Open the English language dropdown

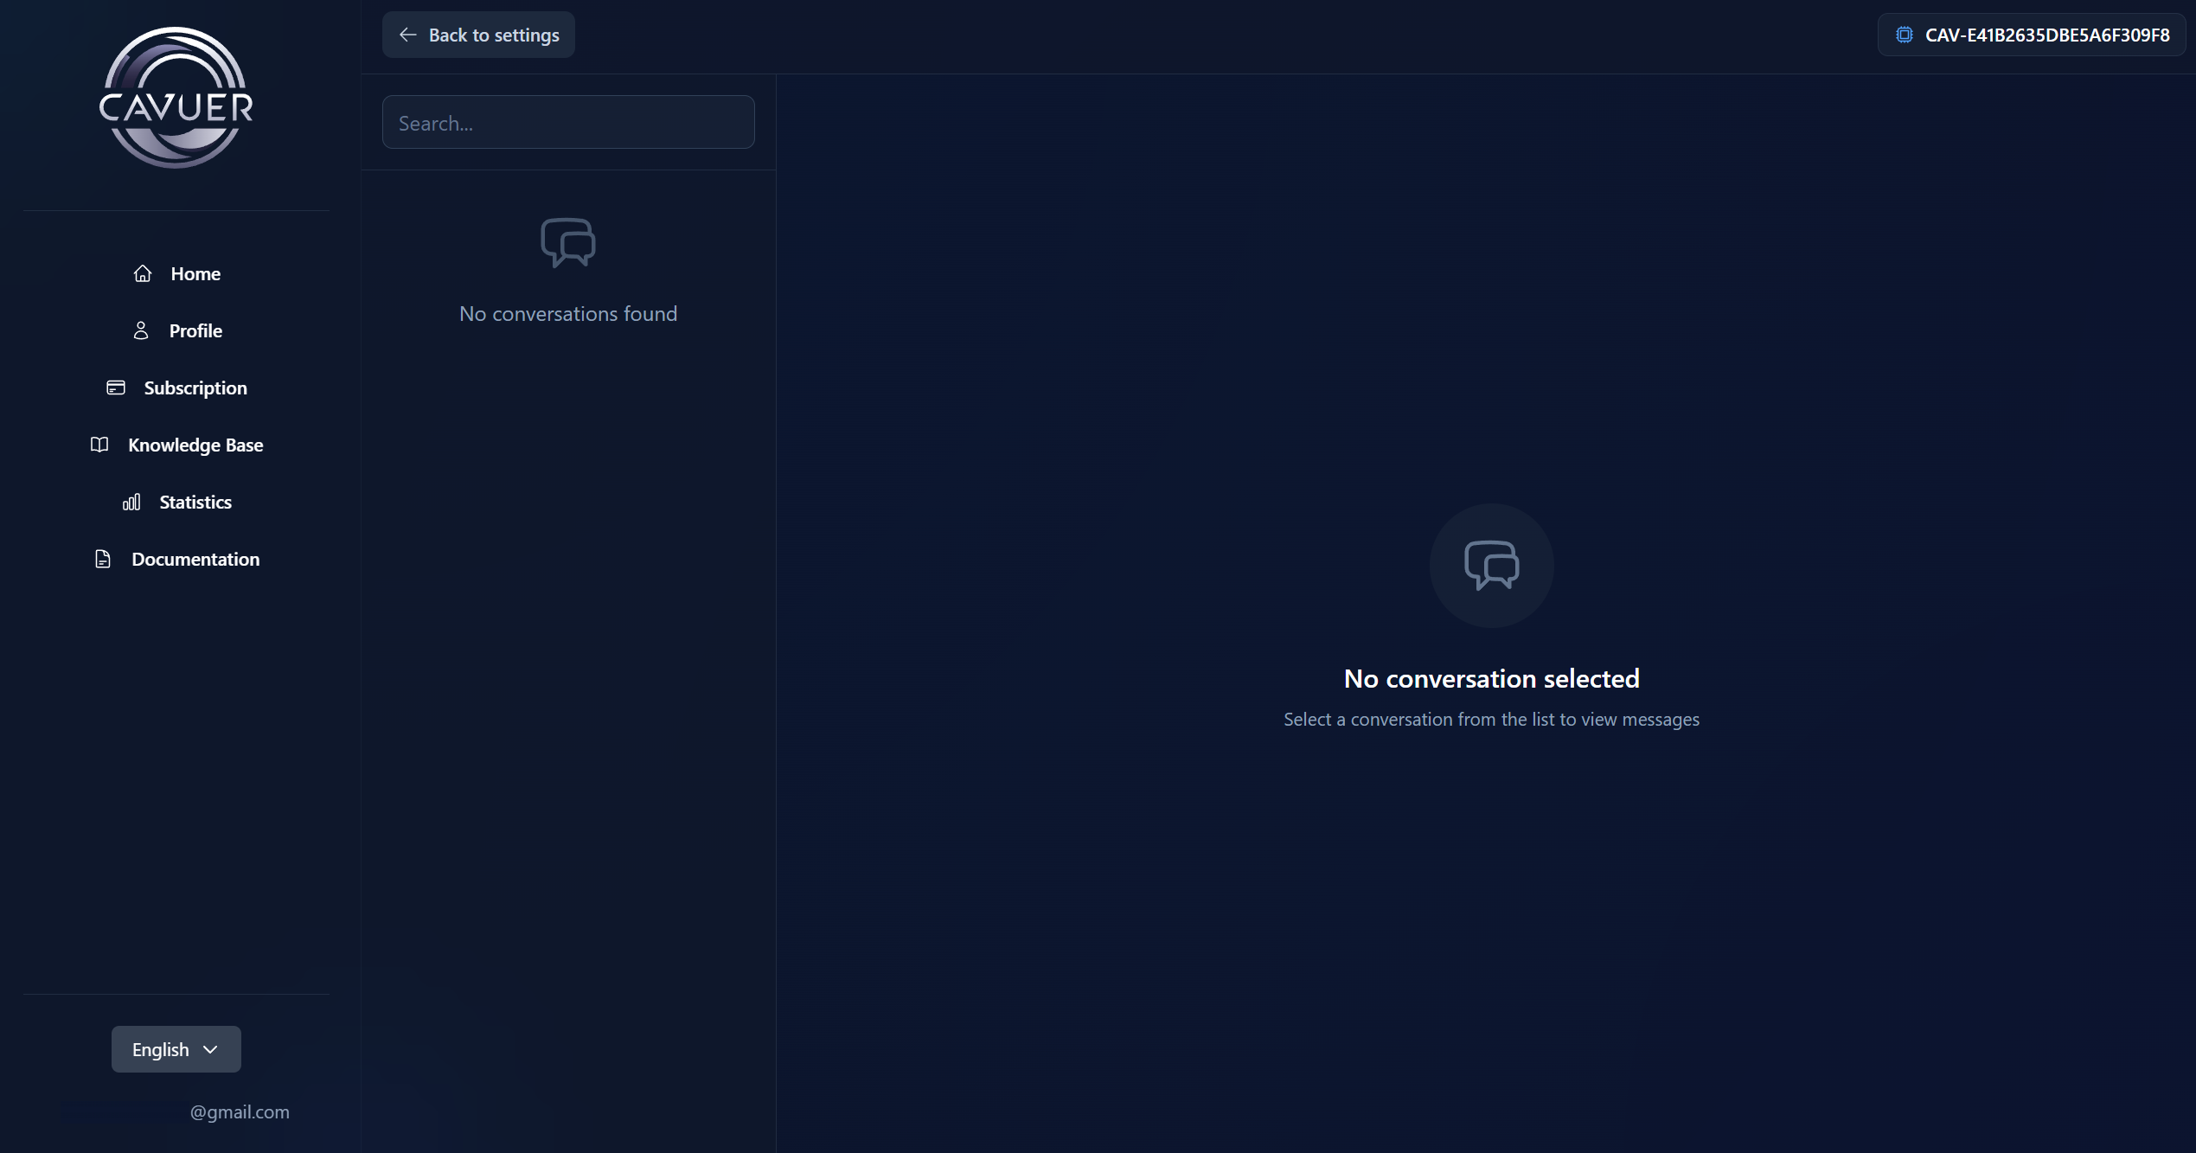176,1049
